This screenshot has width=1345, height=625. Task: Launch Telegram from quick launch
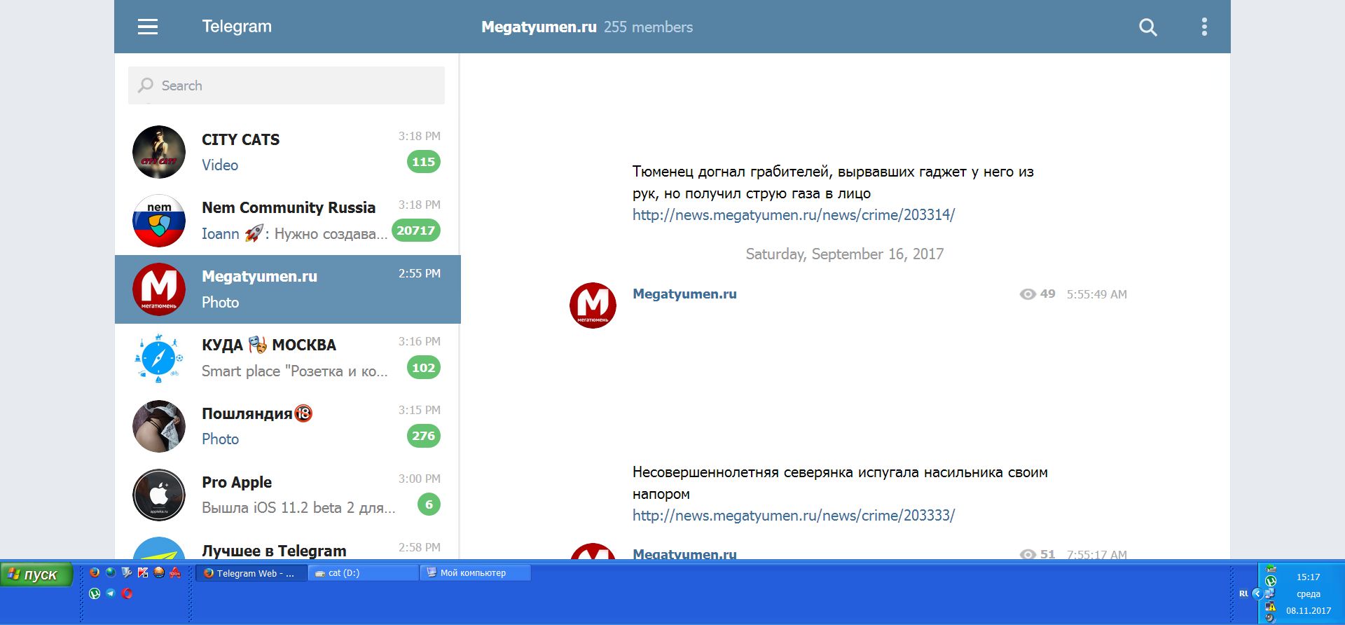[x=111, y=593]
